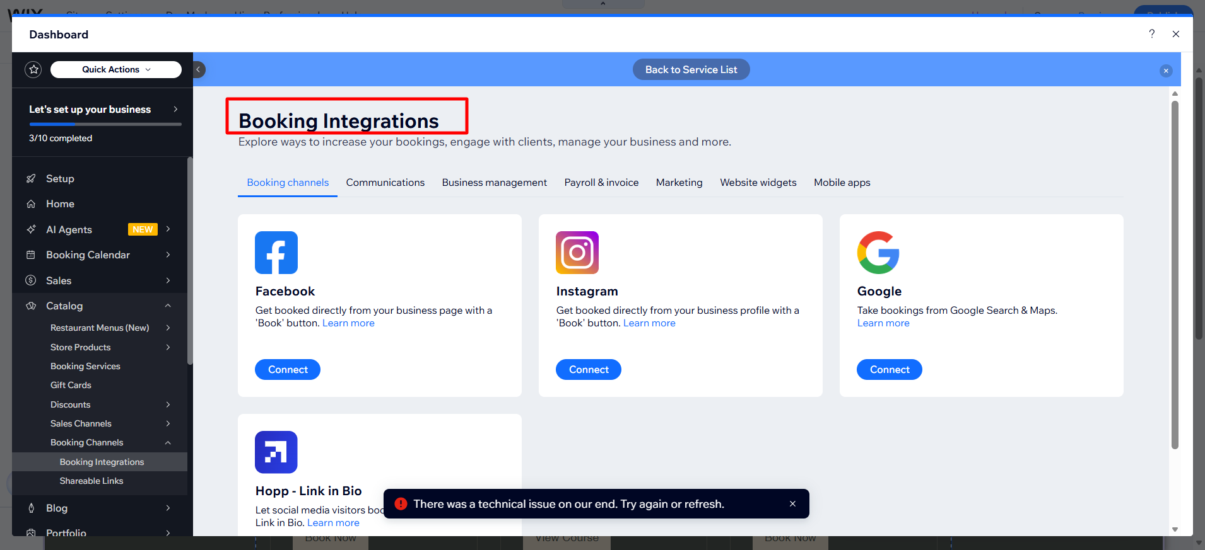Viewport: 1205px width, 550px height.
Task: Switch to Payroll & invoice tab
Action: click(601, 183)
